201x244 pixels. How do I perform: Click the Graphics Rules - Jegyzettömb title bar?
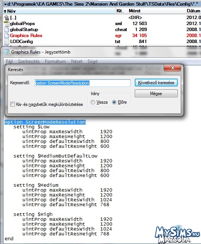point(41,52)
